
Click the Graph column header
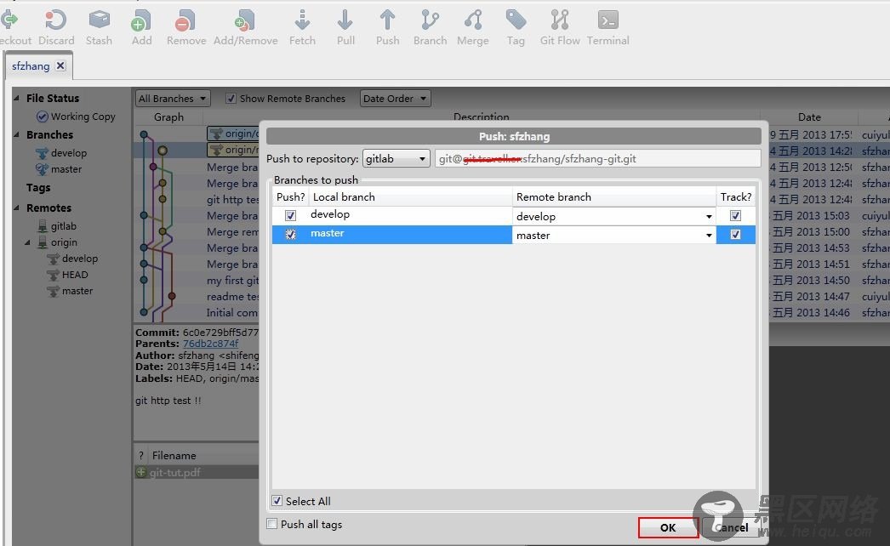(x=168, y=117)
